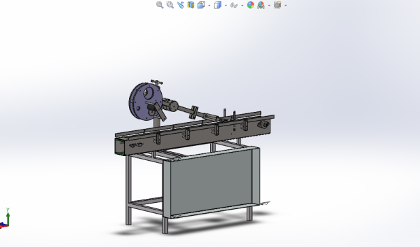This screenshot has height=247, width=420.
Task: Select the Zoom to Area tool
Action: pyautogui.click(x=170, y=5)
